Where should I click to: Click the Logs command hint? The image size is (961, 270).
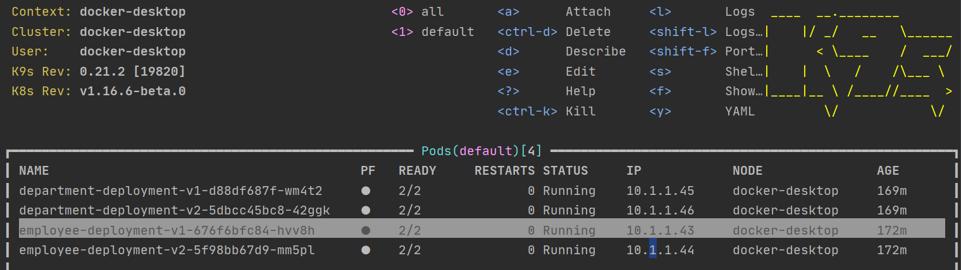tap(740, 12)
